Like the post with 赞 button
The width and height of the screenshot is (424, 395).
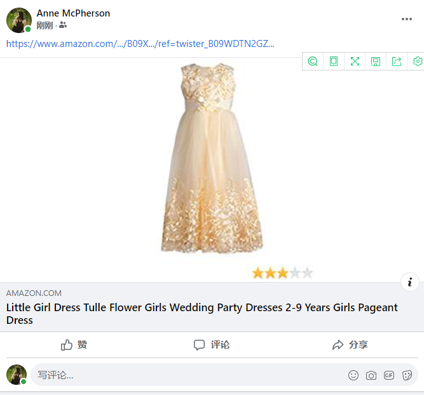[74, 345]
